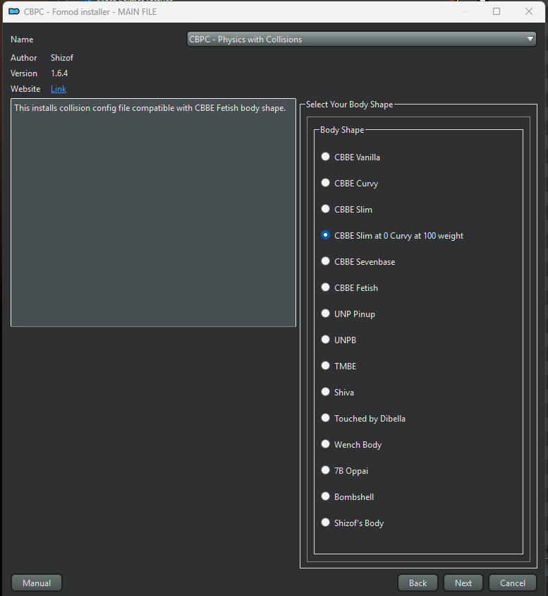The width and height of the screenshot is (548, 596).
Task: Click the version value 1.6.4
Action: tap(59, 73)
